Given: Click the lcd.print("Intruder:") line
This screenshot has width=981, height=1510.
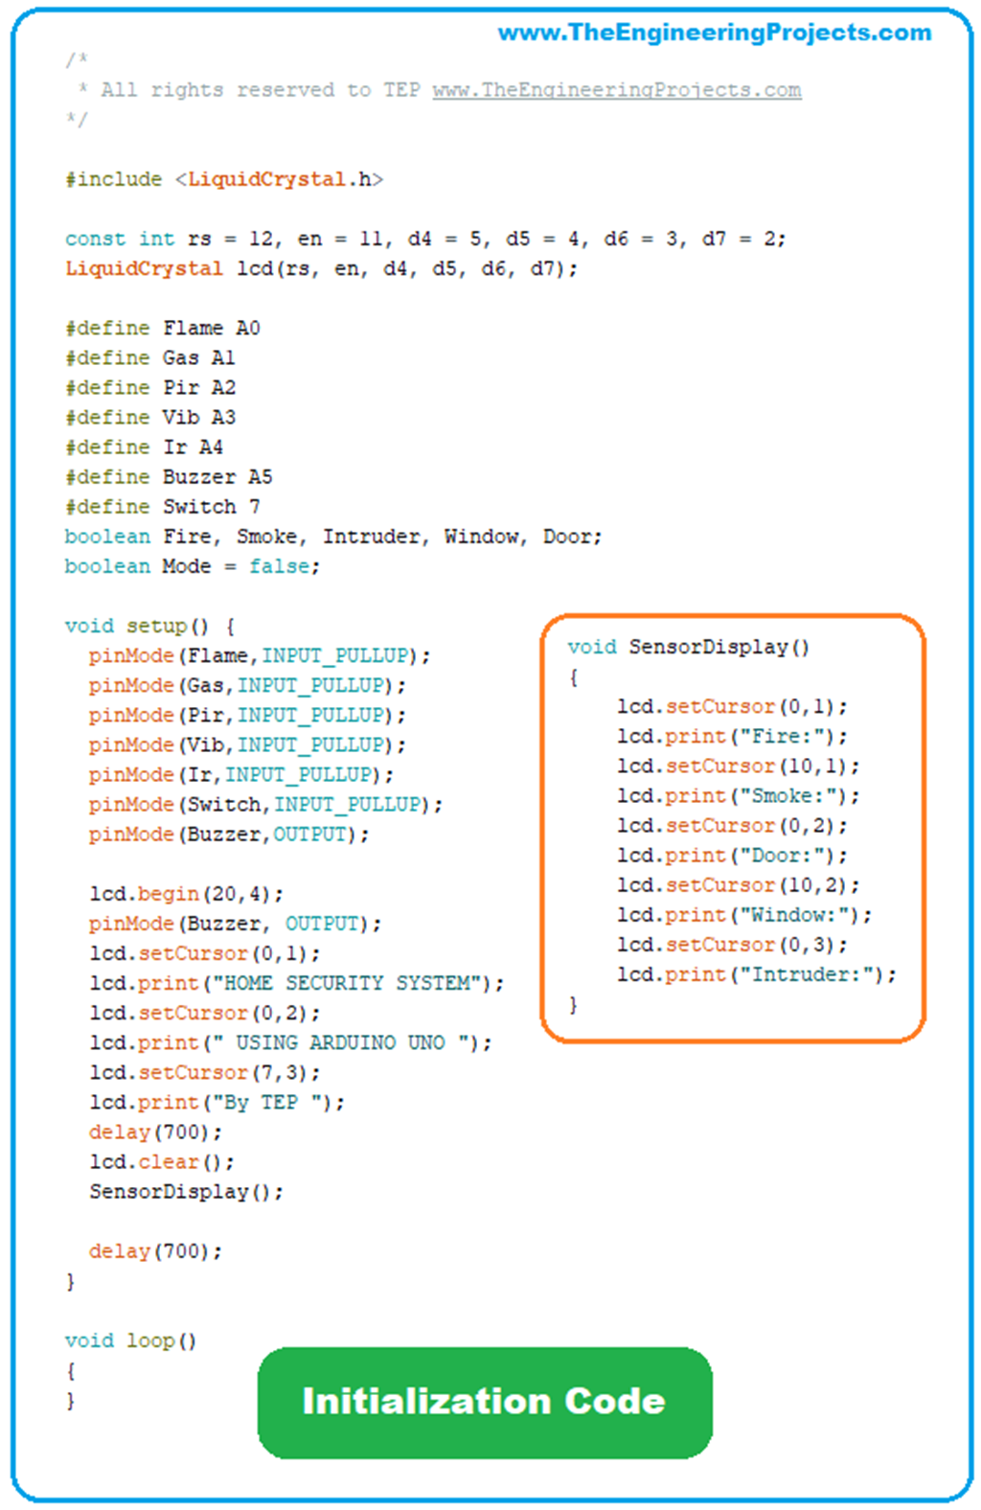Looking at the screenshot, I should click(x=756, y=974).
